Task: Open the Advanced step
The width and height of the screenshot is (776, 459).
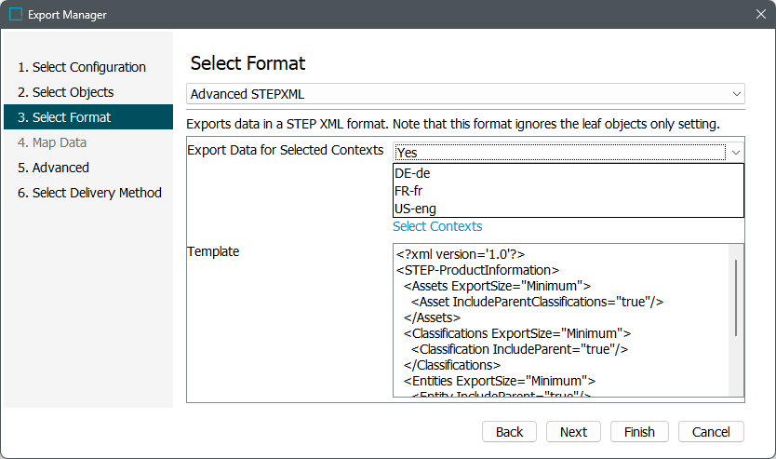Action: coord(60,168)
